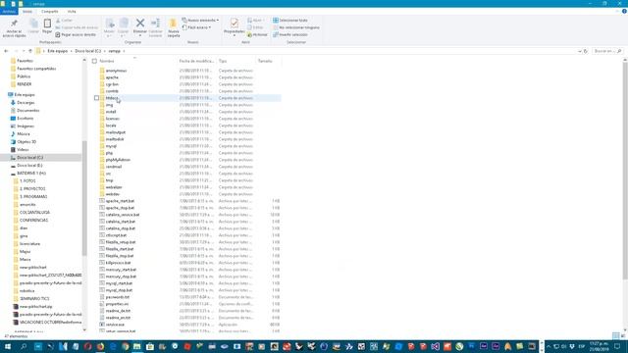Click 'No seleccionar ninguno' in ribbon

click(x=296, y=27)
